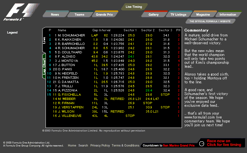The image size is (247, 153).
Task: Click lap time 1:28.224
Action: 118,35
